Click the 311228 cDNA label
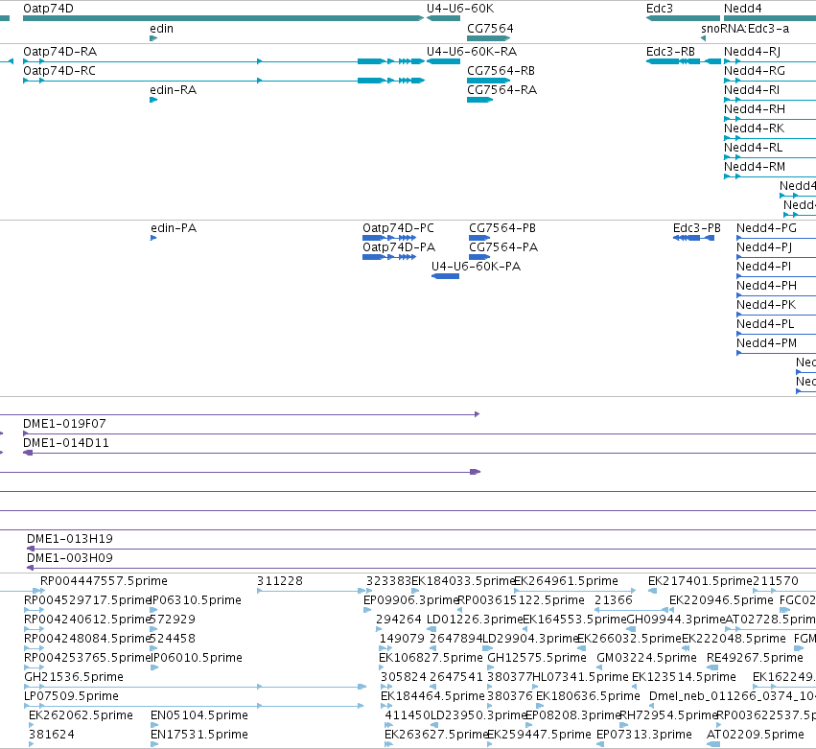The image size is (816, 749). (x=279, y=581)
